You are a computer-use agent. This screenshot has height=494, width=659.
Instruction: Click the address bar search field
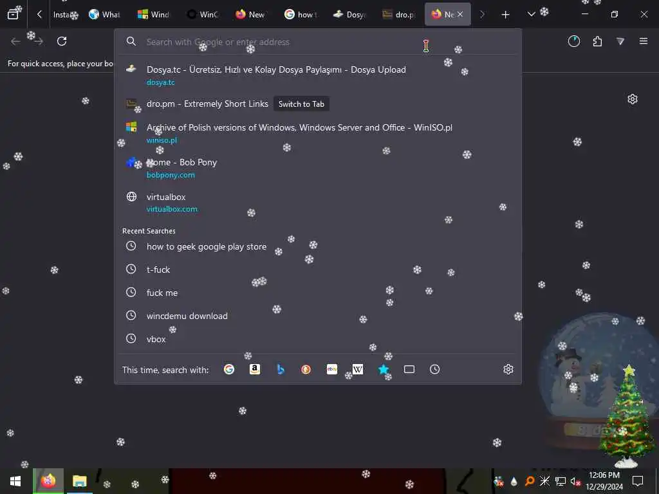tap(318, 42)
